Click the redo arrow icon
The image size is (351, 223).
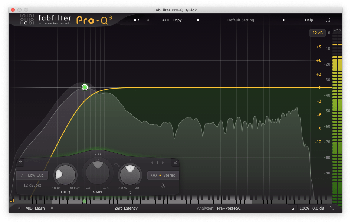point(147,20)
